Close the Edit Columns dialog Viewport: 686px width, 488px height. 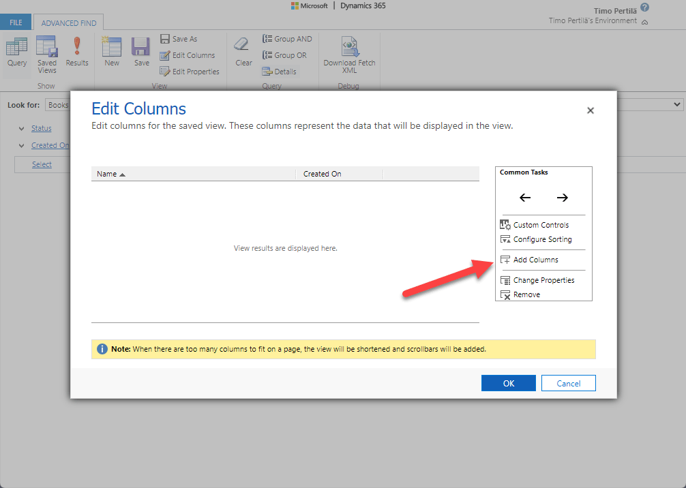coord(591,110)
